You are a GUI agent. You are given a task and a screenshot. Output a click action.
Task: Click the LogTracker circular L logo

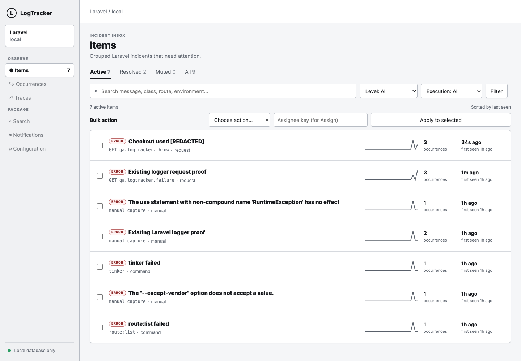[x=12, y=13]
